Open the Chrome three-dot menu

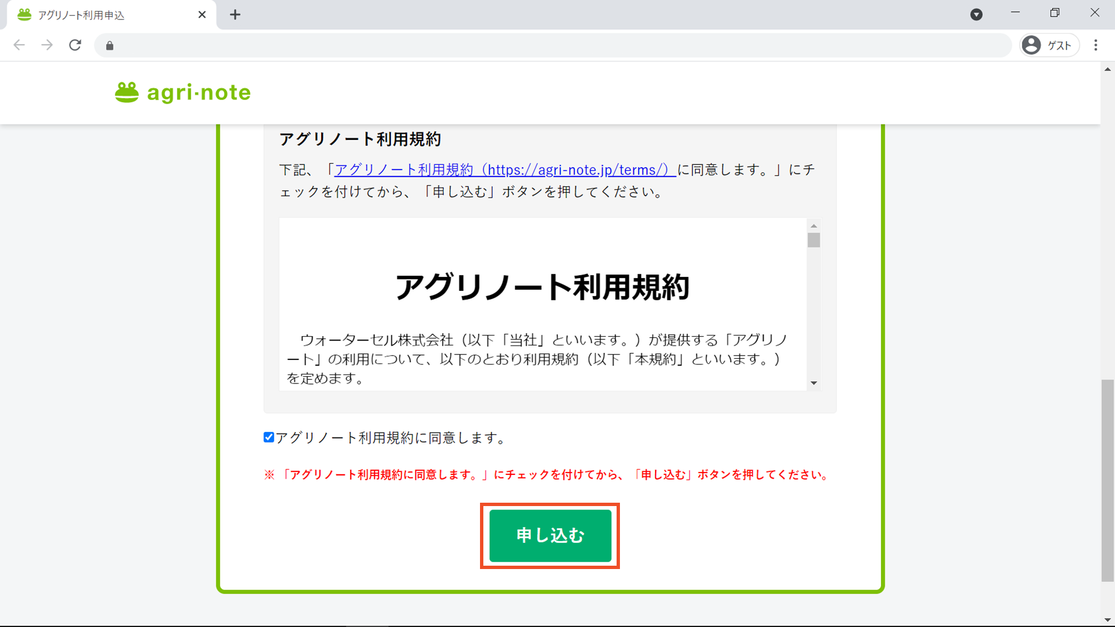[x=1096, y=45]
